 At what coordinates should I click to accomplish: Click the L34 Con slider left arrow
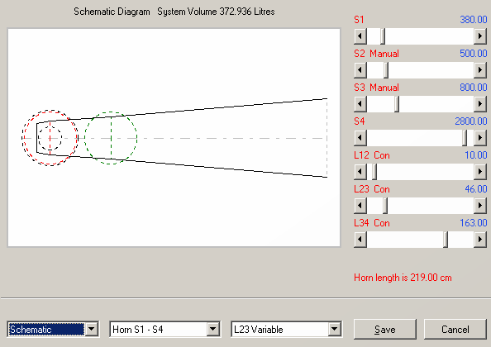(x=360, y=240)
